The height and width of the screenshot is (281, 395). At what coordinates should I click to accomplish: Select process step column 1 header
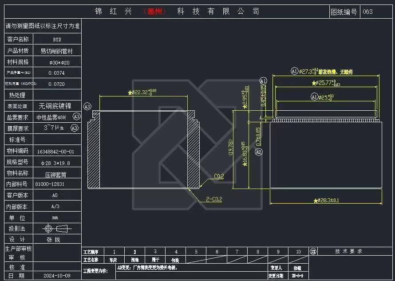coord(115,252)
